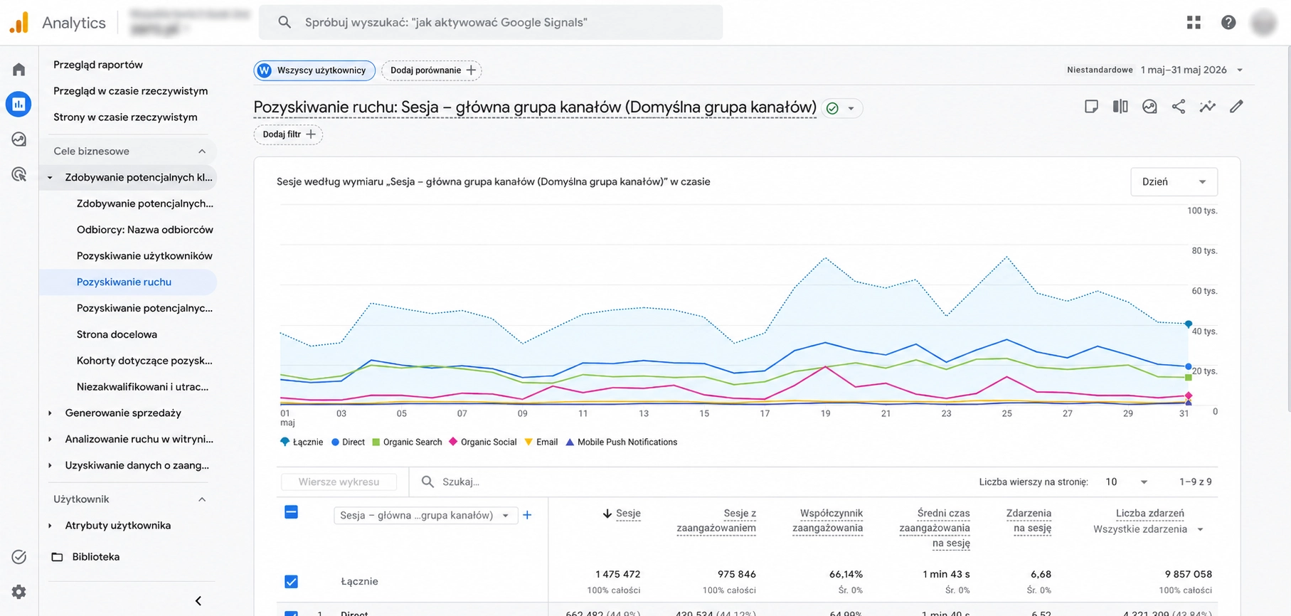Collapse the Użytkownik section
Screen dimensions: 1291x616
pos(202,499)
